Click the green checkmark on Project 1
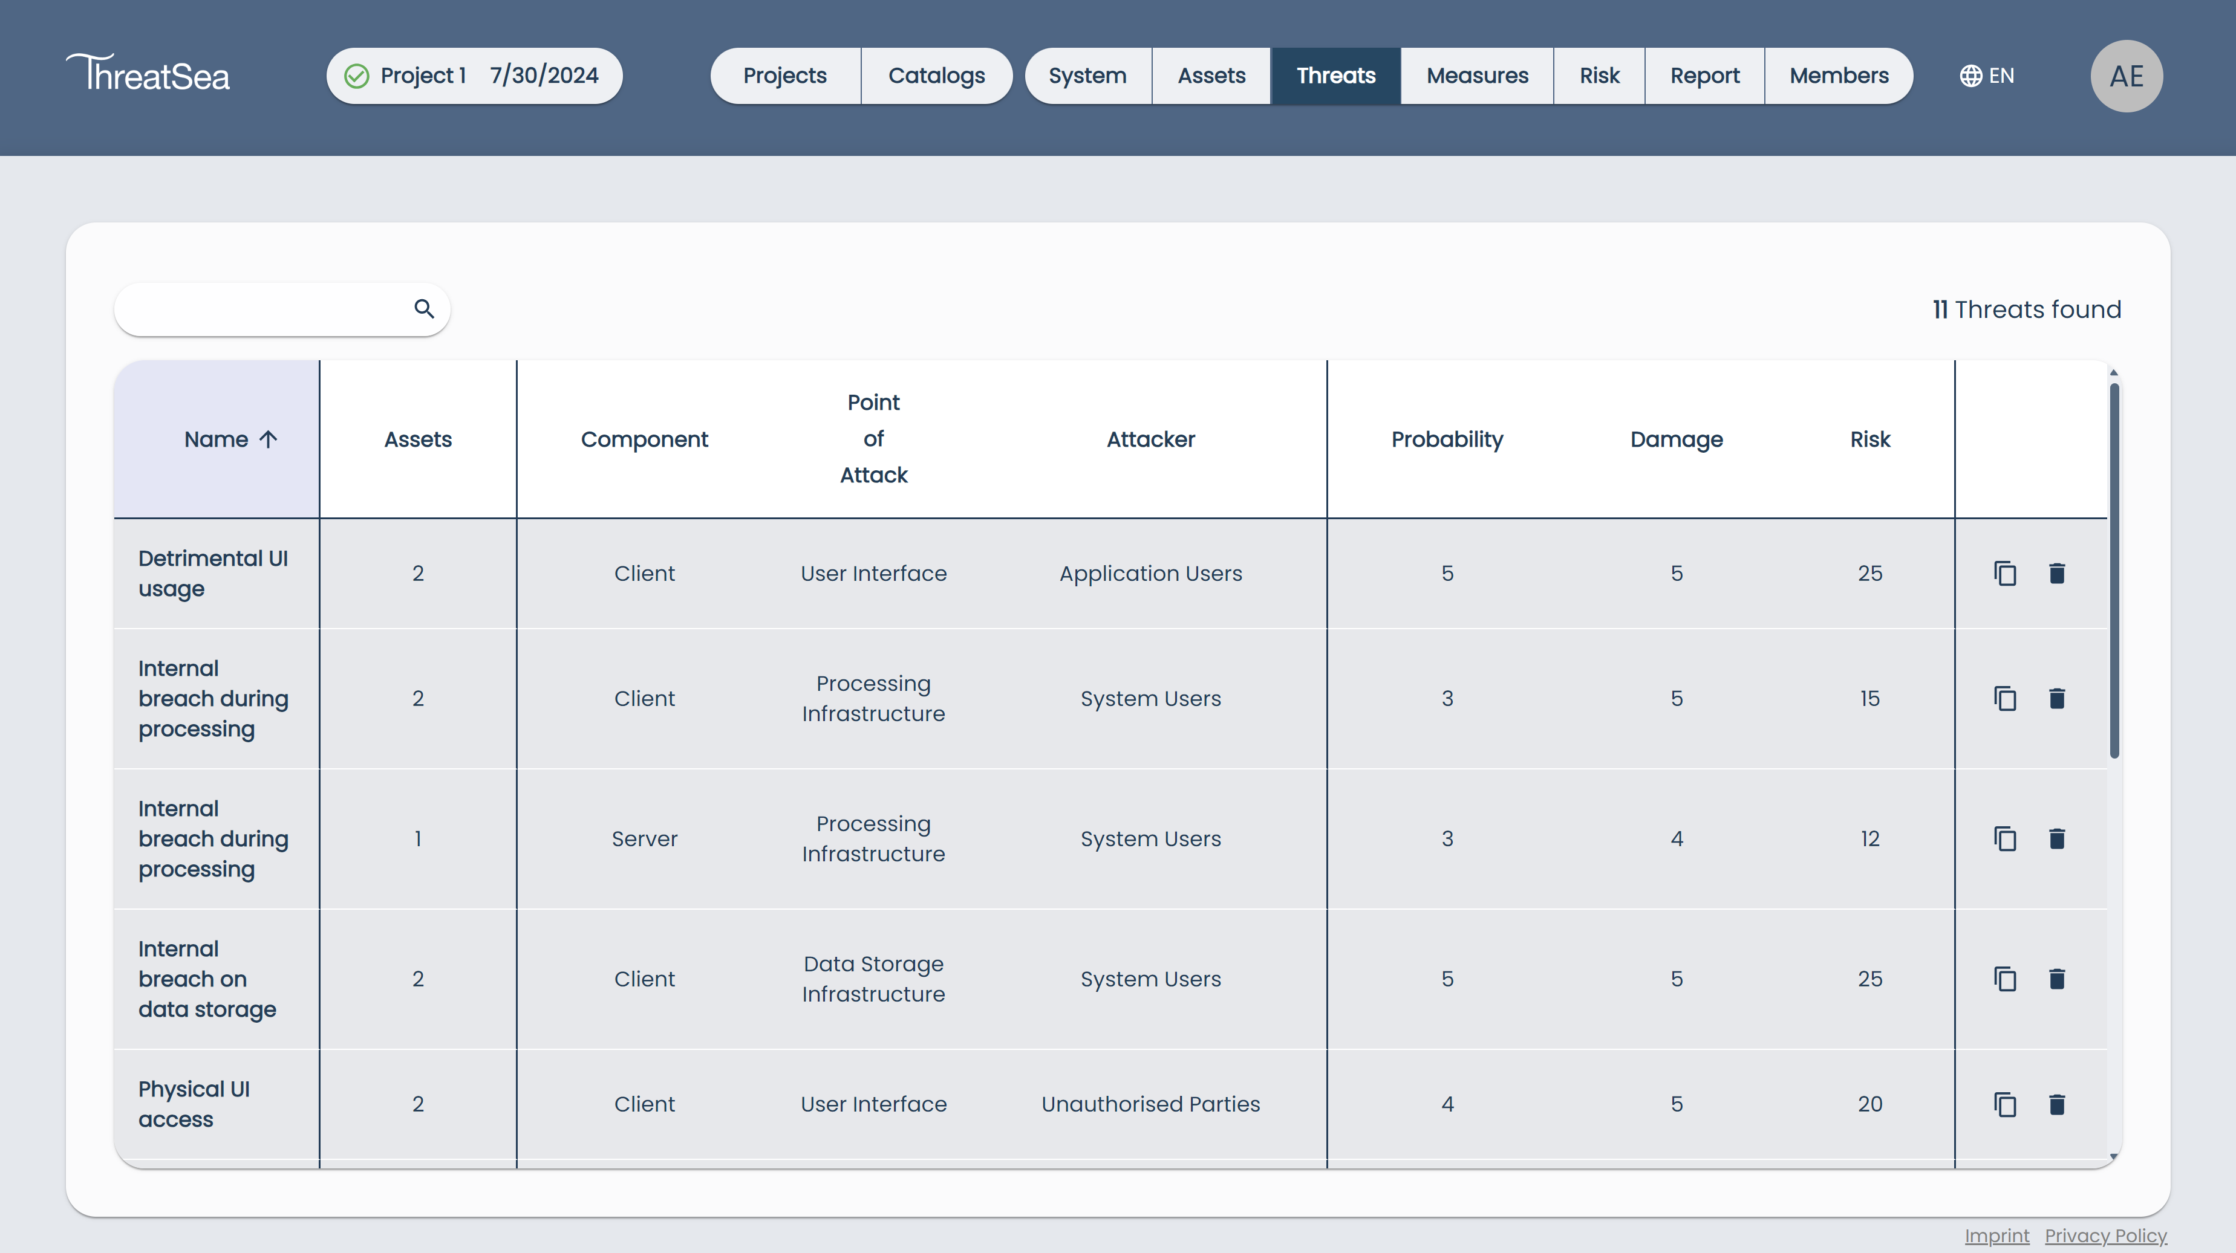Image resolution: width=2236 pixels, height=1253 pixels. pyautogui.click(x=357, y=76)
